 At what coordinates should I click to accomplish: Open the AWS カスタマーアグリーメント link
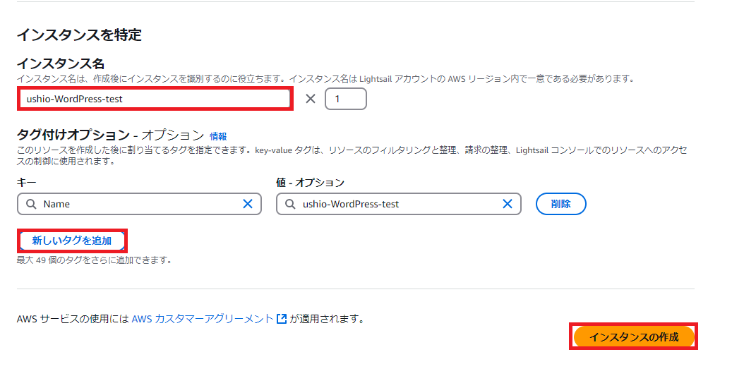coord(203,319)
